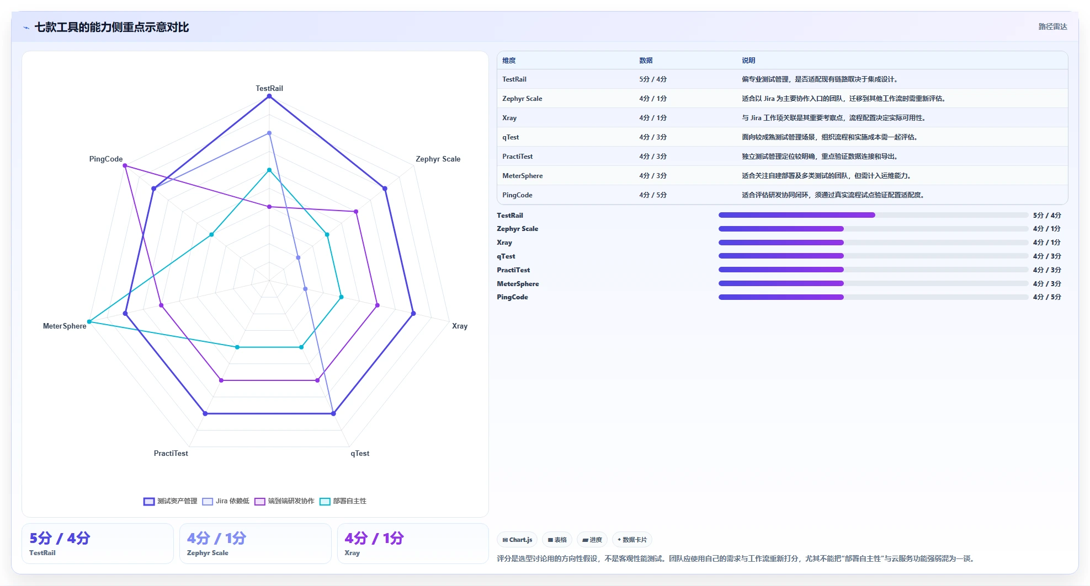Click the 进度 chip
Viewport: 1090px width, 586px height.
tap(592, 540)
